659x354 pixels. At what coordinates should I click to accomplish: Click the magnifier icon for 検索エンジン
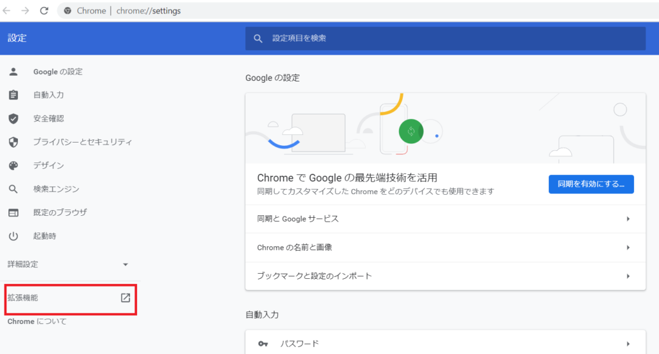click(13, 189)
